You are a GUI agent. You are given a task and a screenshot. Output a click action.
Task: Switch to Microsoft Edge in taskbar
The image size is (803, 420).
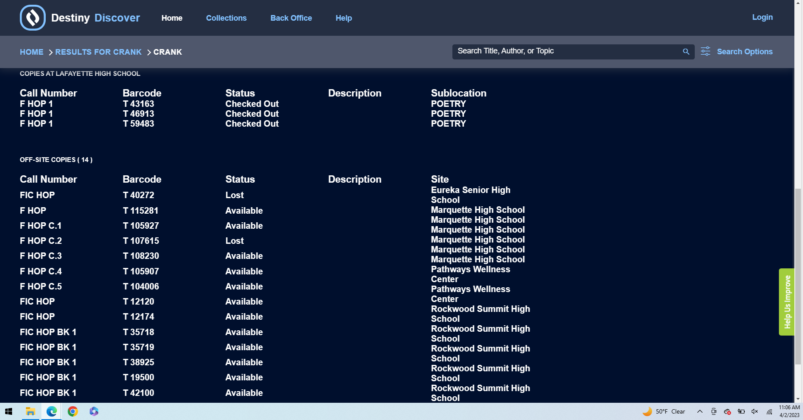click(52, 411)
